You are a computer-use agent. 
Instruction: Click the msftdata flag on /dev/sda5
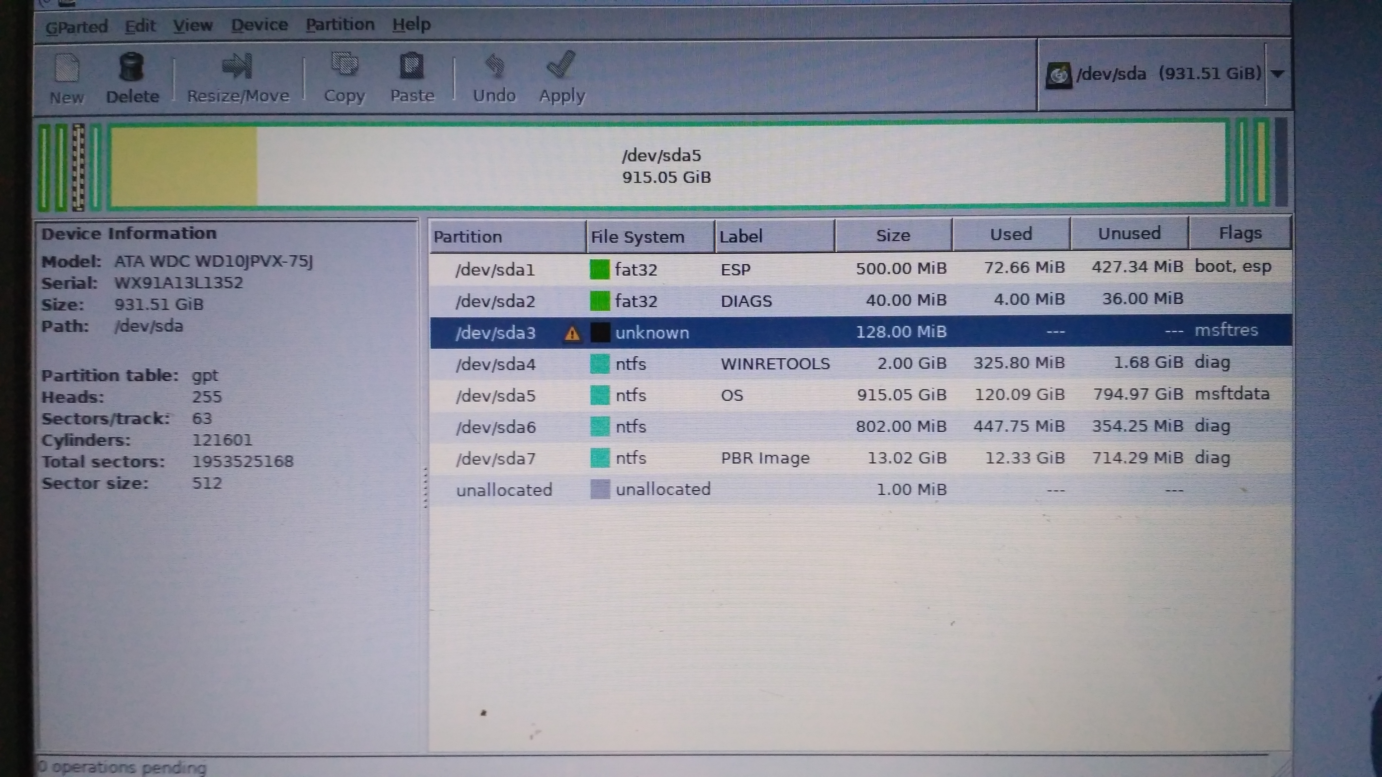[1232, 393]
